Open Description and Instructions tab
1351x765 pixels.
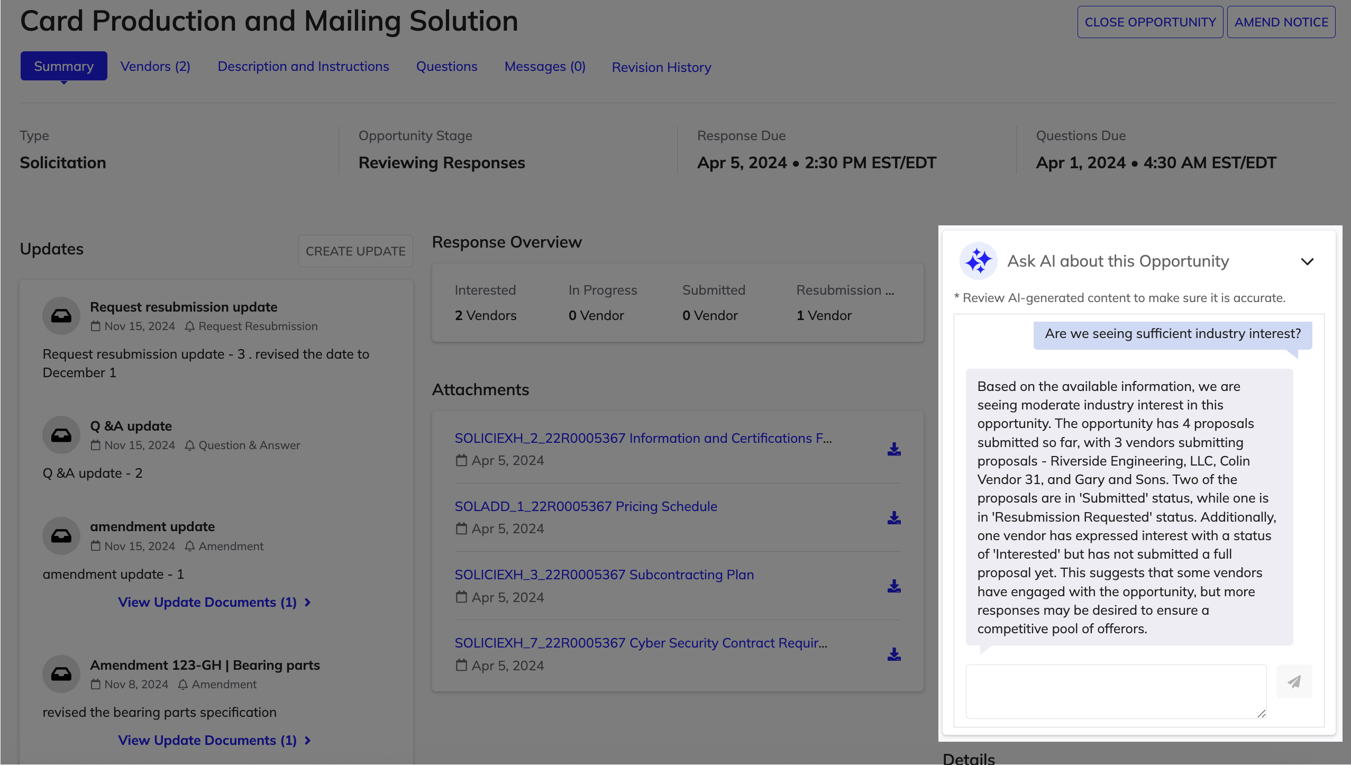[x=303, y=66]
